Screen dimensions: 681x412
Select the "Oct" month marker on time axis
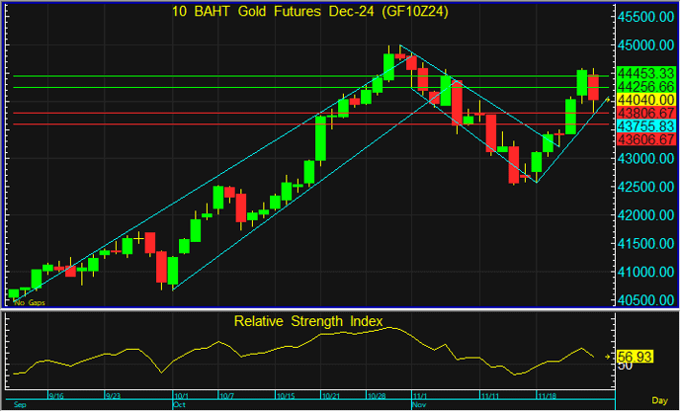181,405
